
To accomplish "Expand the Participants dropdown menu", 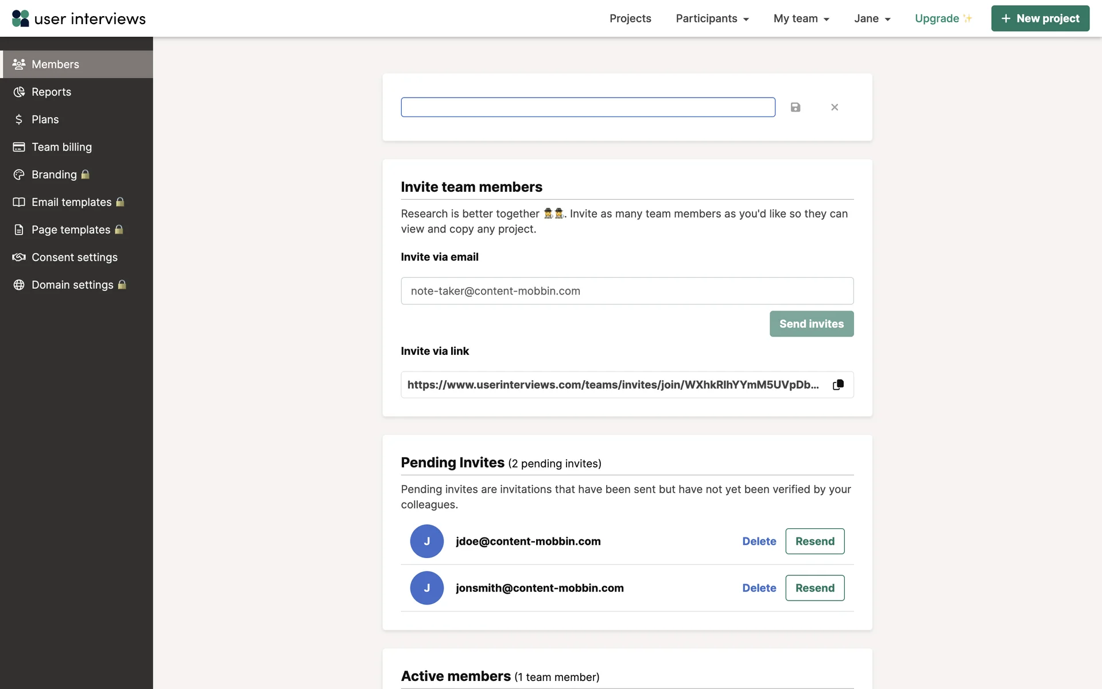I will 712,18.
